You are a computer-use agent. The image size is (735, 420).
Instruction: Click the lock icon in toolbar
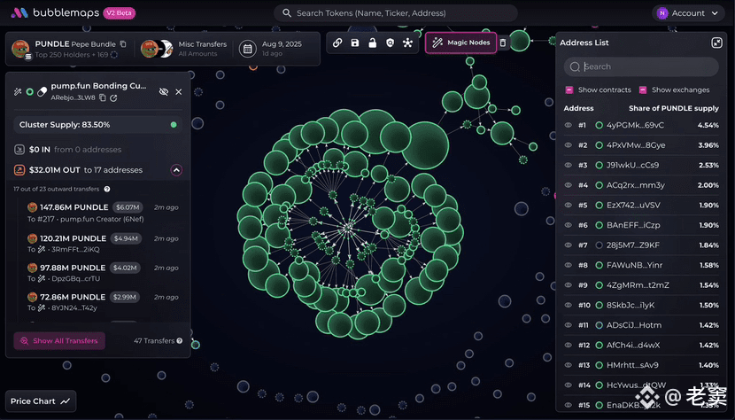tap(373, 43)
